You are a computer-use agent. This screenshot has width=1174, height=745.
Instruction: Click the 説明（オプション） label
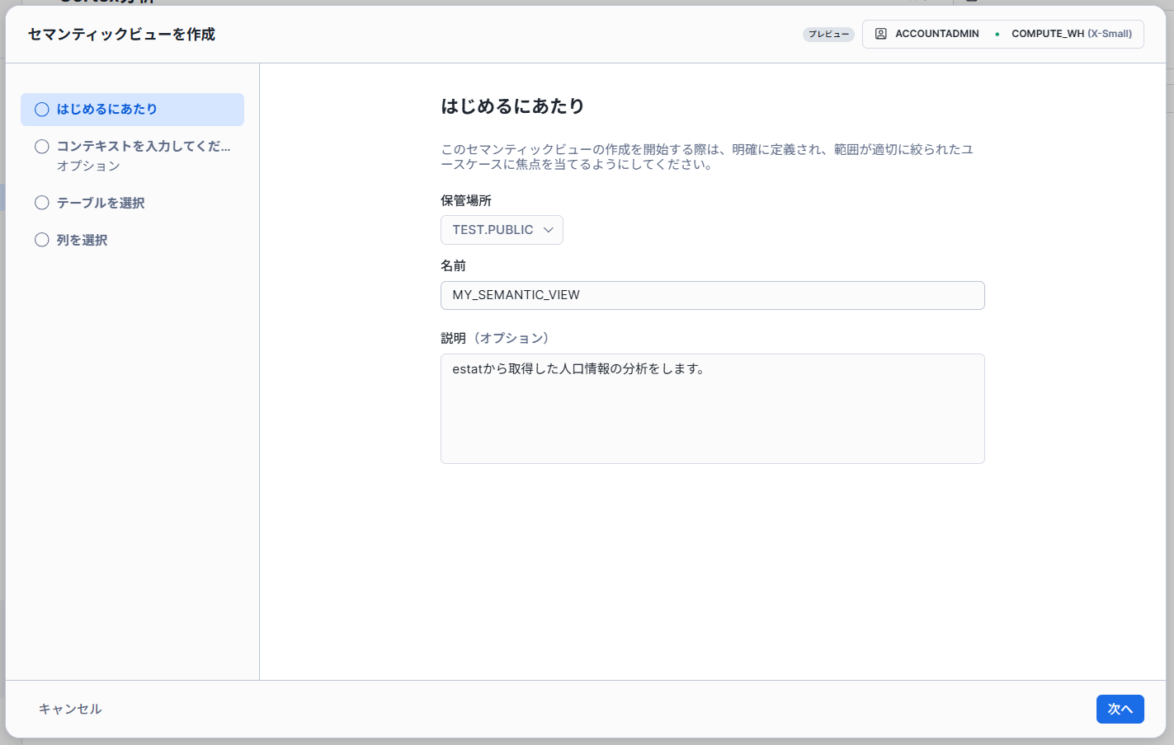pos(495,338)
